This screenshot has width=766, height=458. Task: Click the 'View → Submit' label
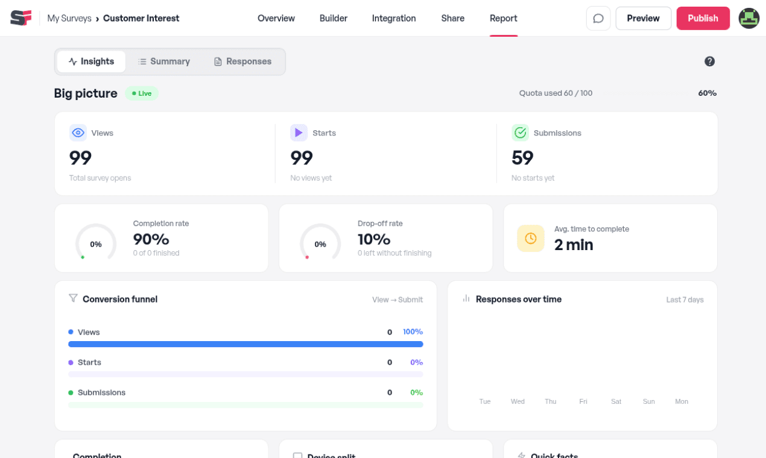[397, 300]
